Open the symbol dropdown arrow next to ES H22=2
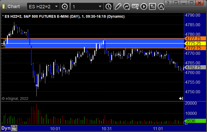This screenshot has height=132, width=207. (56, 6)
